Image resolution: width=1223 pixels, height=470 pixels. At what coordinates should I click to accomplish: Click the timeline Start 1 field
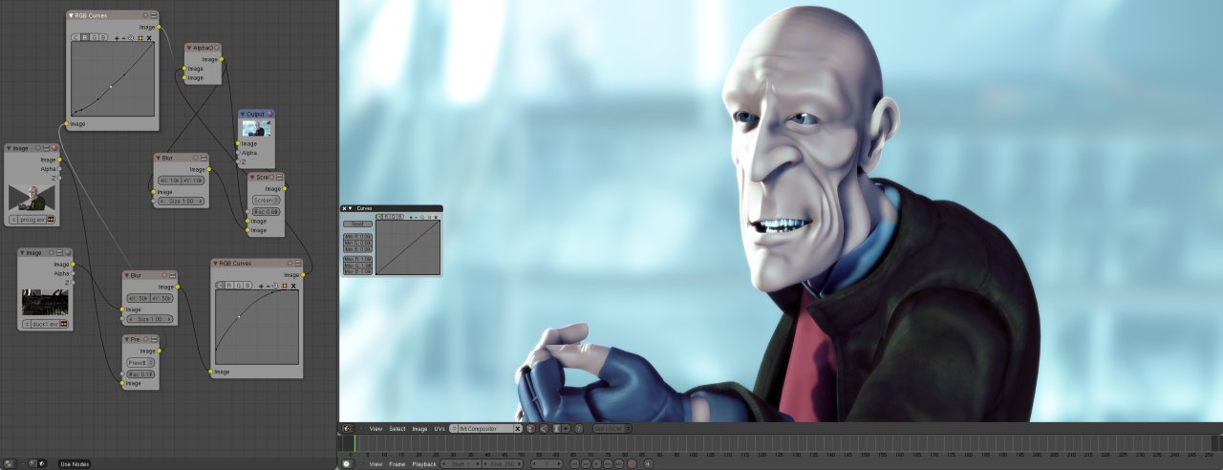(462, 464)
